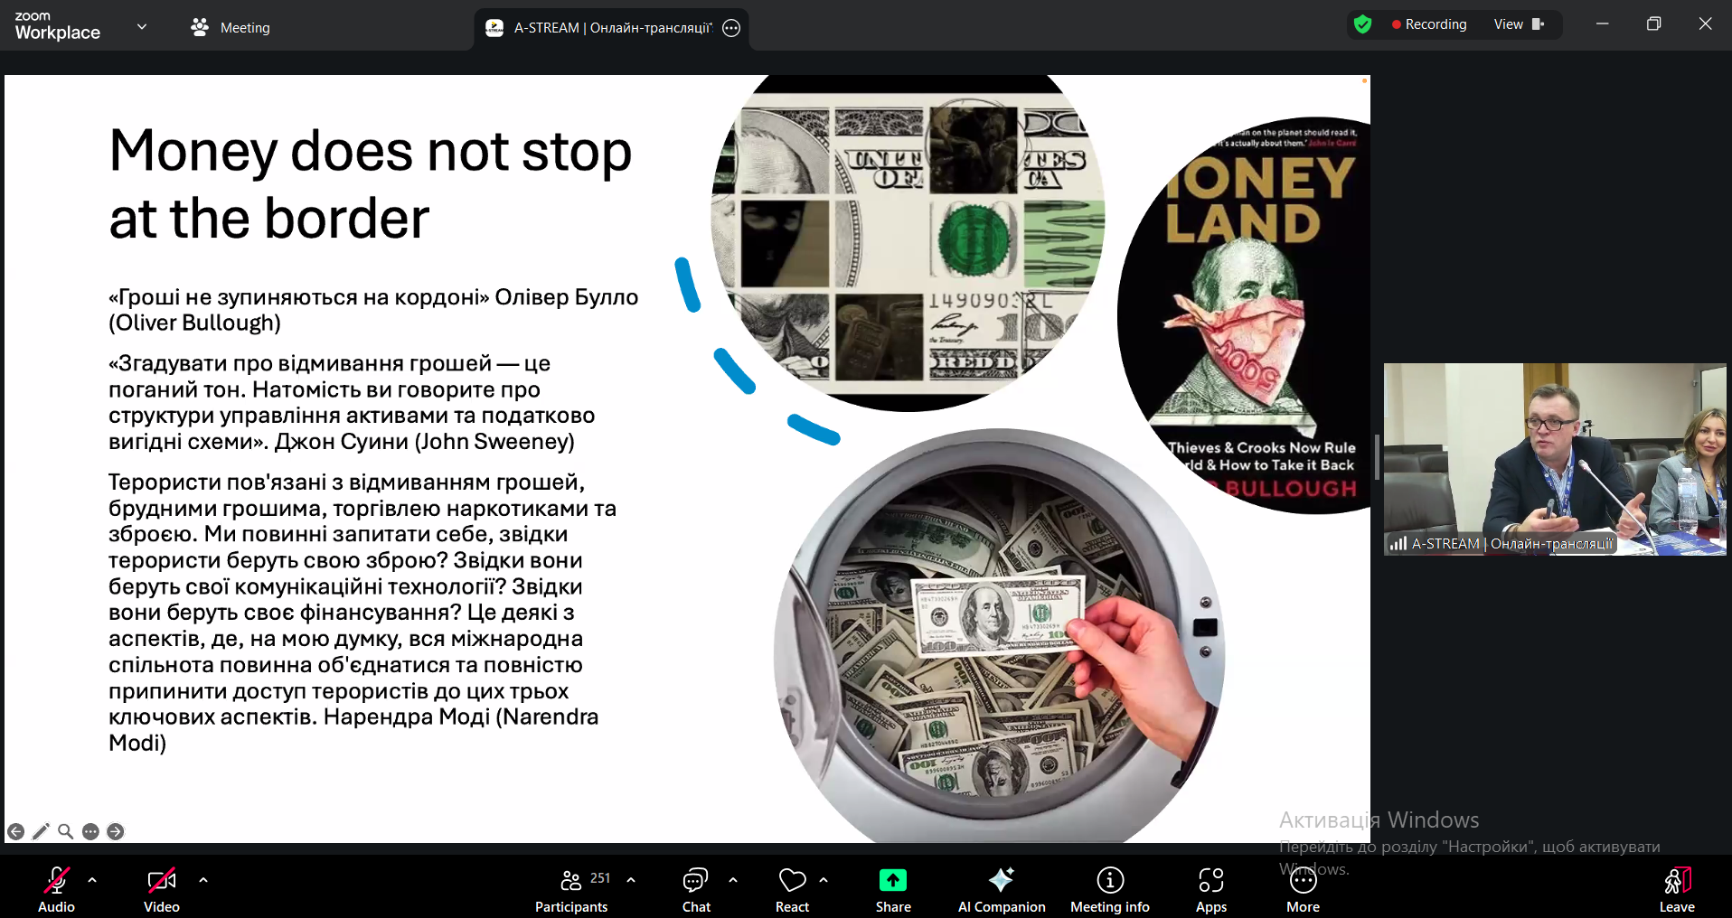
Task: Click the Recording indicator
Action: pyautogui.click(x=1429, y=24)
